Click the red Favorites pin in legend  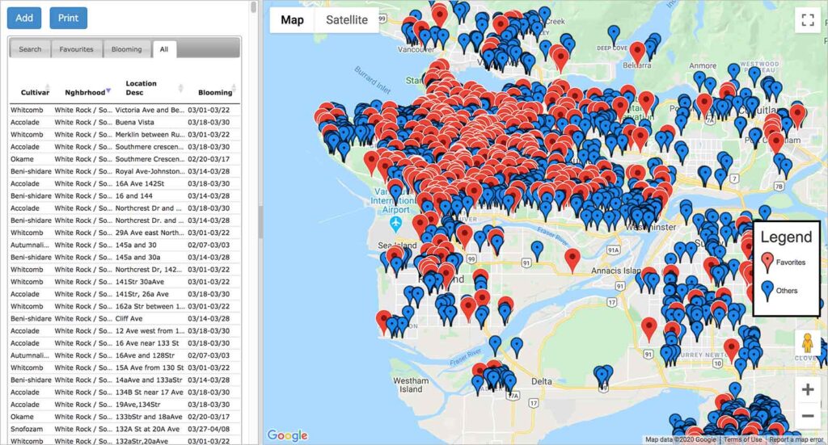pyautogui.click(x=767, y=261)
